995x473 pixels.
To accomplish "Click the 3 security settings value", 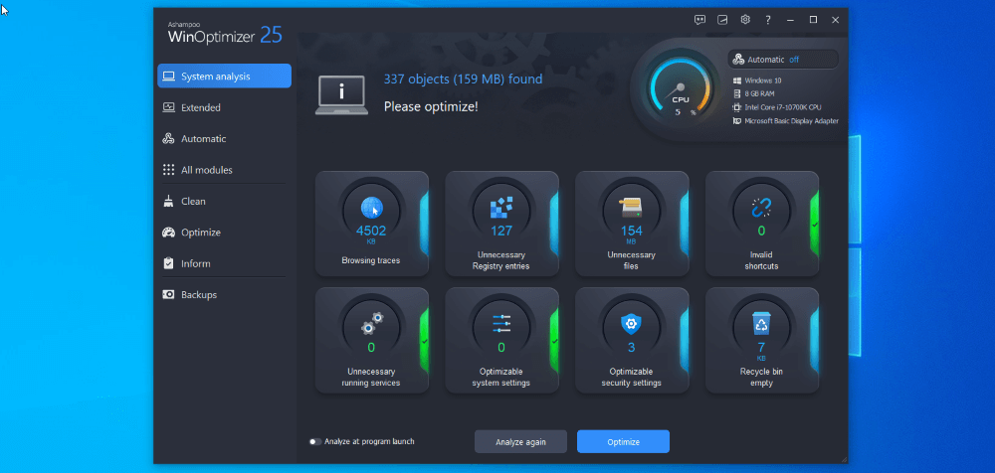I will pos(632,348).
